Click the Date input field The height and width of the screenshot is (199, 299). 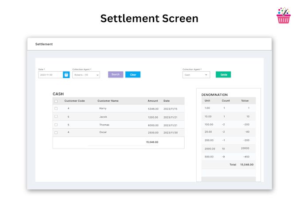[x=50, y=75]
